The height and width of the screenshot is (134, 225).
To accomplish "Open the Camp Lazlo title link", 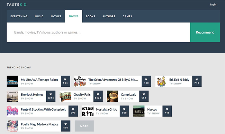I will 129,94.
